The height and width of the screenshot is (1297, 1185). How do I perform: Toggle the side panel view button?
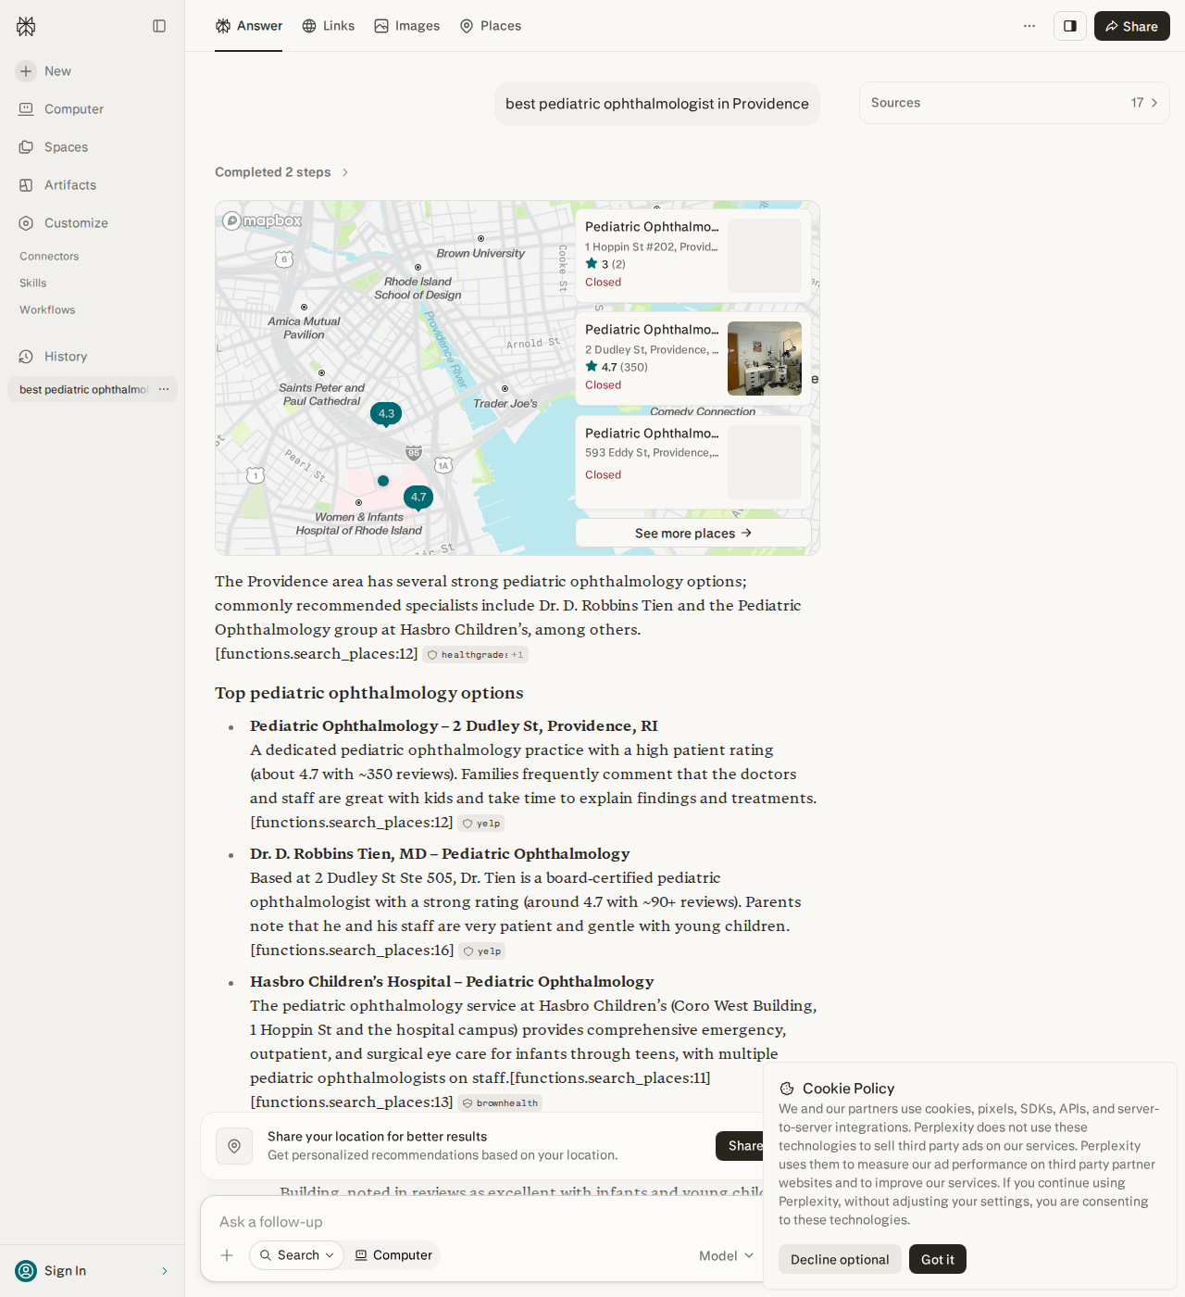click(x=1070, y=26)
